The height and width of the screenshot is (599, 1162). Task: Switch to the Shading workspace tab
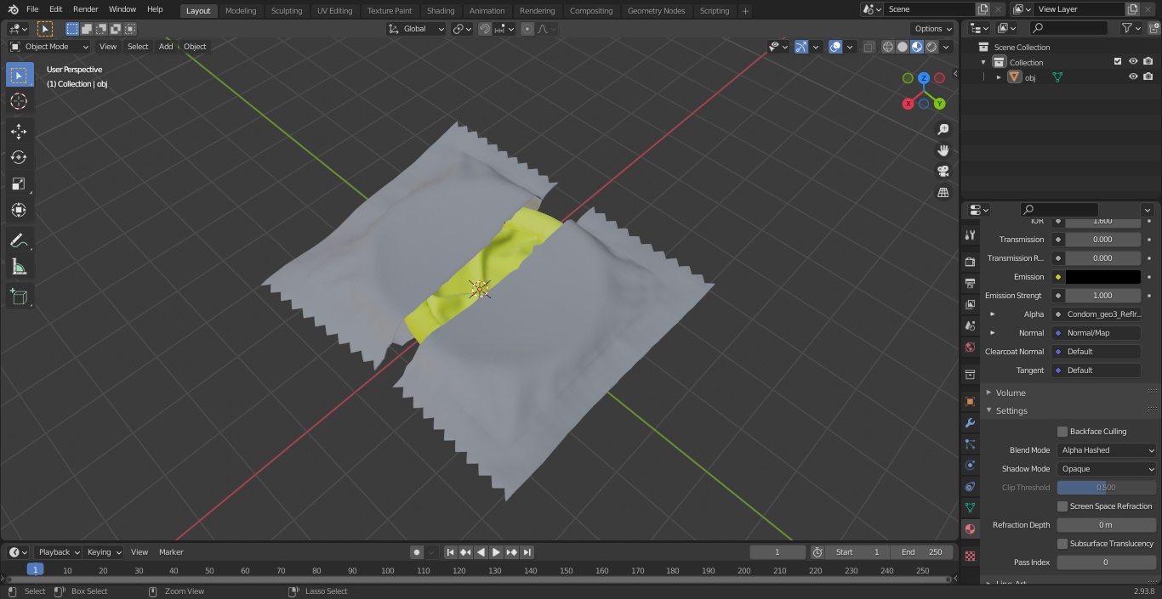(x=441, y=10)
